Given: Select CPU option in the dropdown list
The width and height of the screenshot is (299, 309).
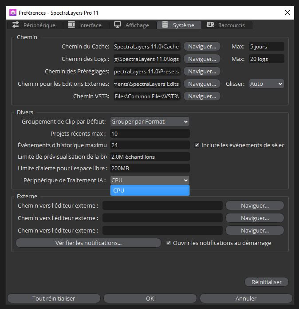Looking at the screenshot, I should pos(150,190).
